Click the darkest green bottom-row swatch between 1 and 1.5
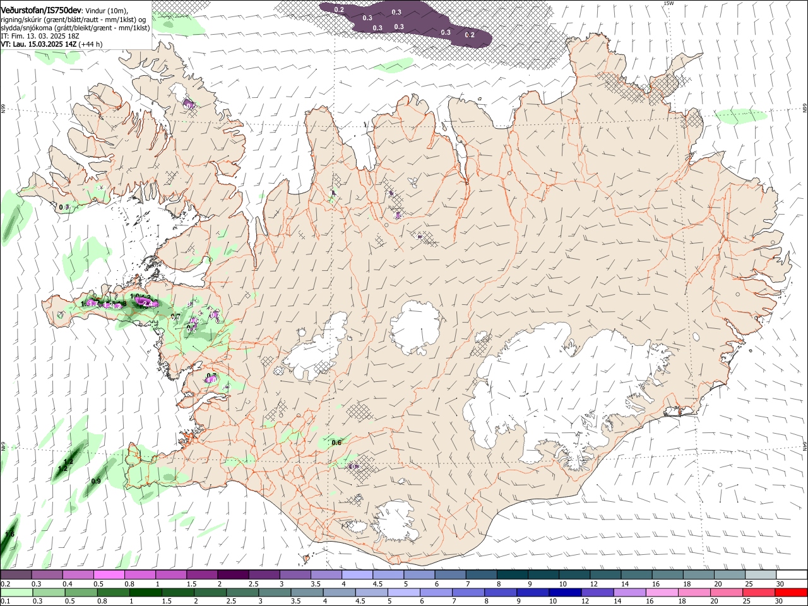Screen dimensions: 808x606 145,592
